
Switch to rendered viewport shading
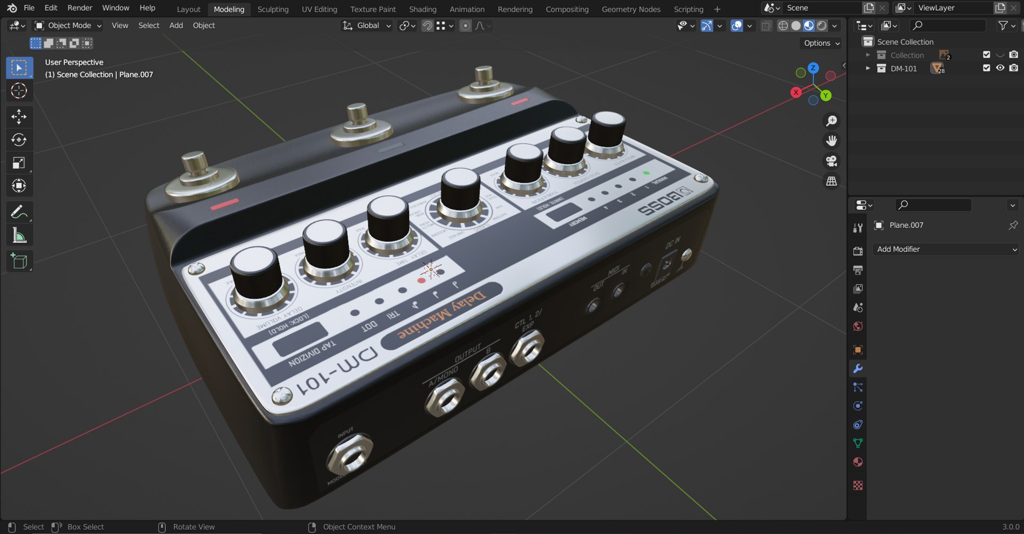coord(822,26)
